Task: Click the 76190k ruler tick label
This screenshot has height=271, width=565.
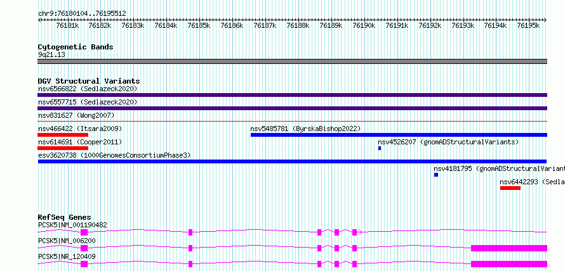Action: coord(364,25)
